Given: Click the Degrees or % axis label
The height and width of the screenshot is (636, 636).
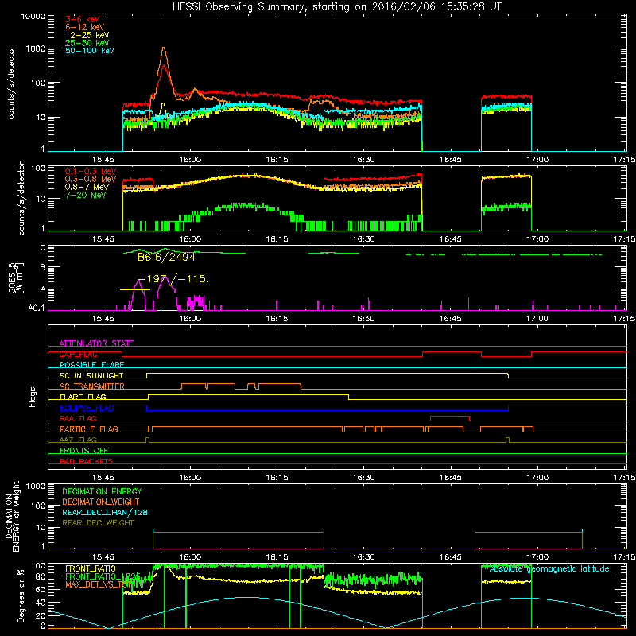Looking at the screenshot, I should click(x=21, y=595).
